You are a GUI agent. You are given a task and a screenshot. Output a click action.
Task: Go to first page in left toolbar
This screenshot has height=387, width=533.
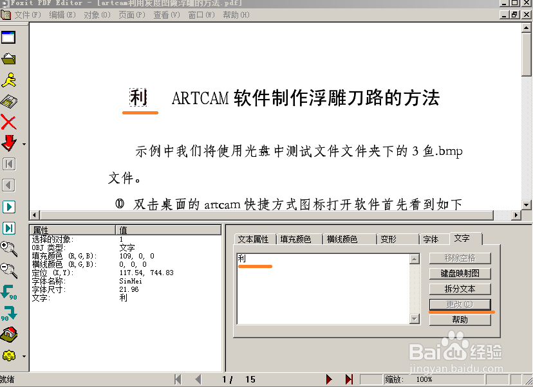point(9,165)
